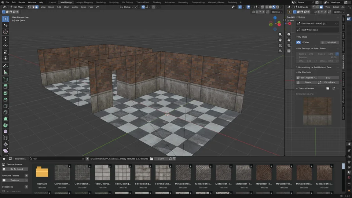
Task: Toggle camera view in main viewport
Action: [280, 45]
